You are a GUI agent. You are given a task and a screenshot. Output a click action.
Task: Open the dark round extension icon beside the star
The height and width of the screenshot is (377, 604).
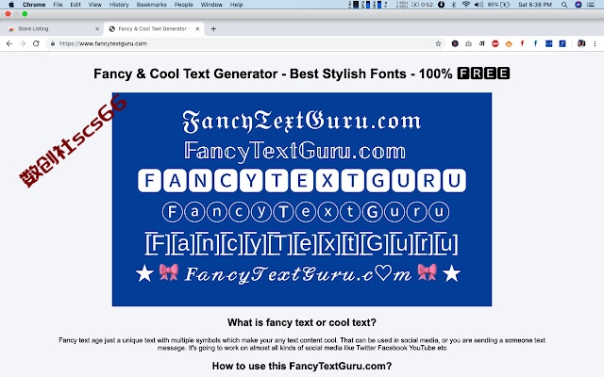click(455, 43)
